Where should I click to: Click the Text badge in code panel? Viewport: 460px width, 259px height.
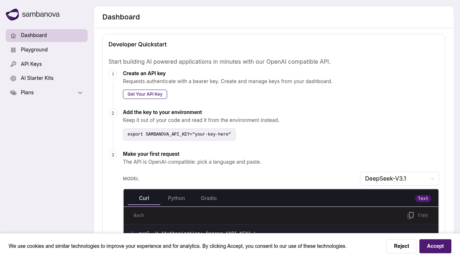tap(423, 199)
